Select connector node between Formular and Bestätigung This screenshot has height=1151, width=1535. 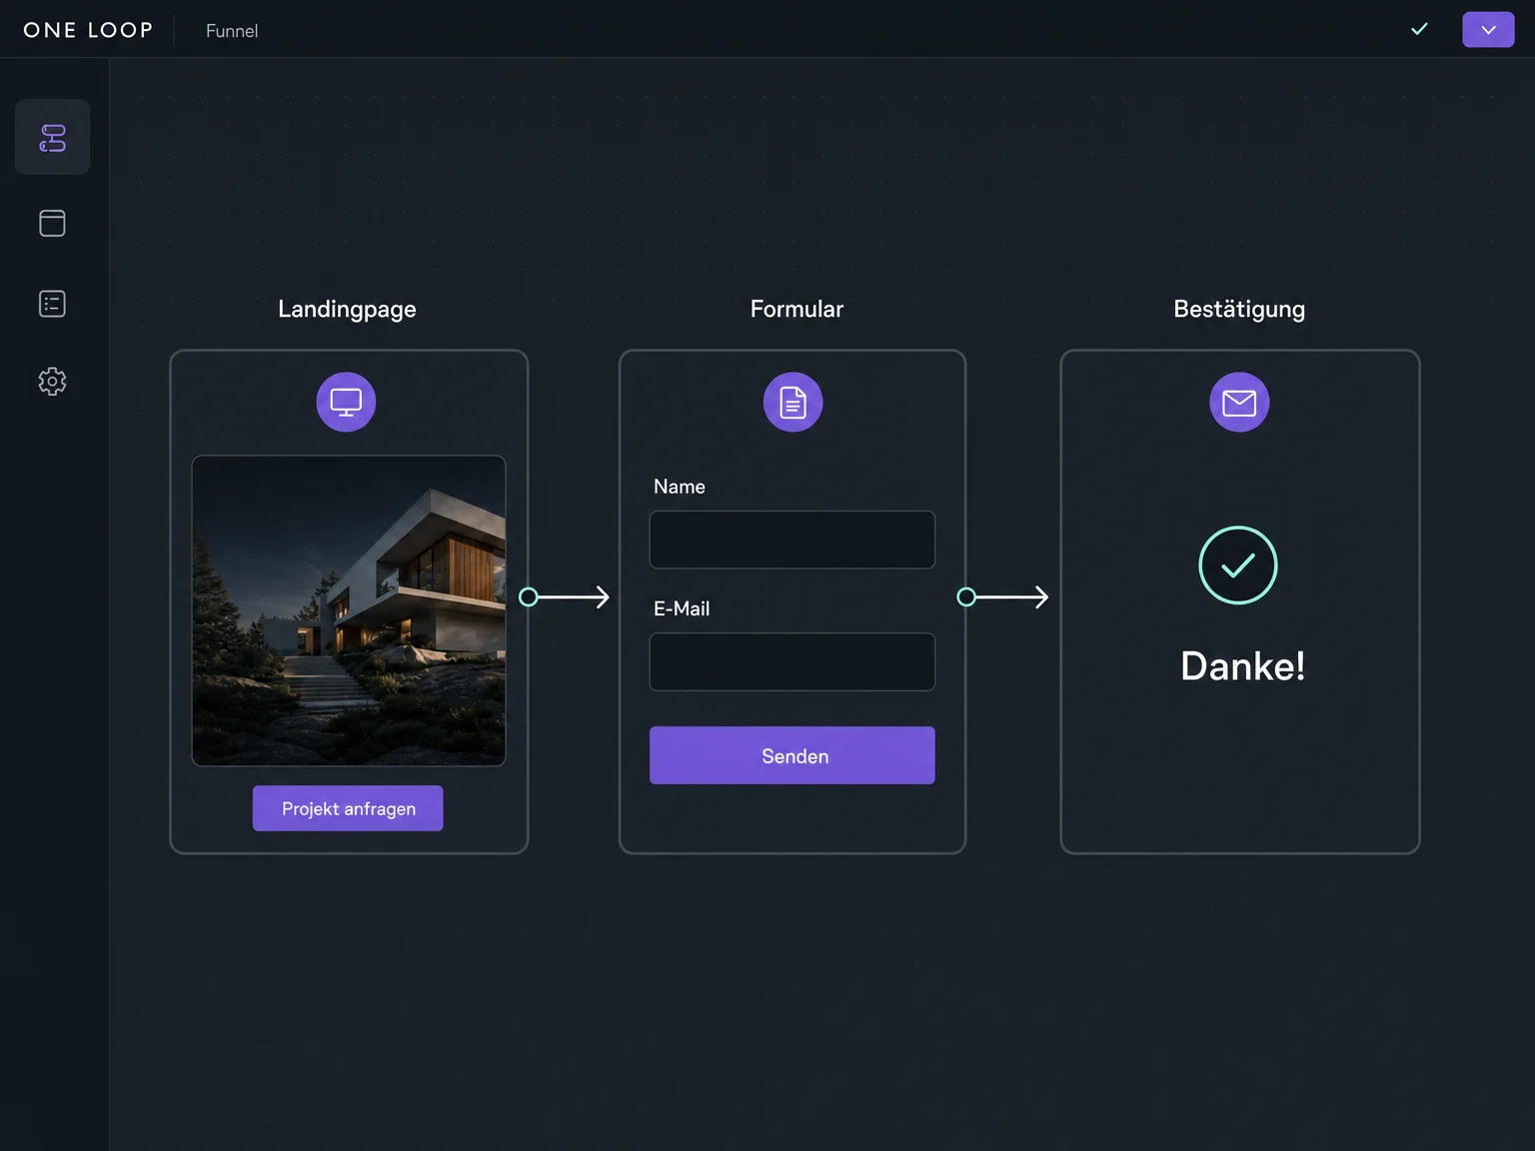[x=966, y=597]
